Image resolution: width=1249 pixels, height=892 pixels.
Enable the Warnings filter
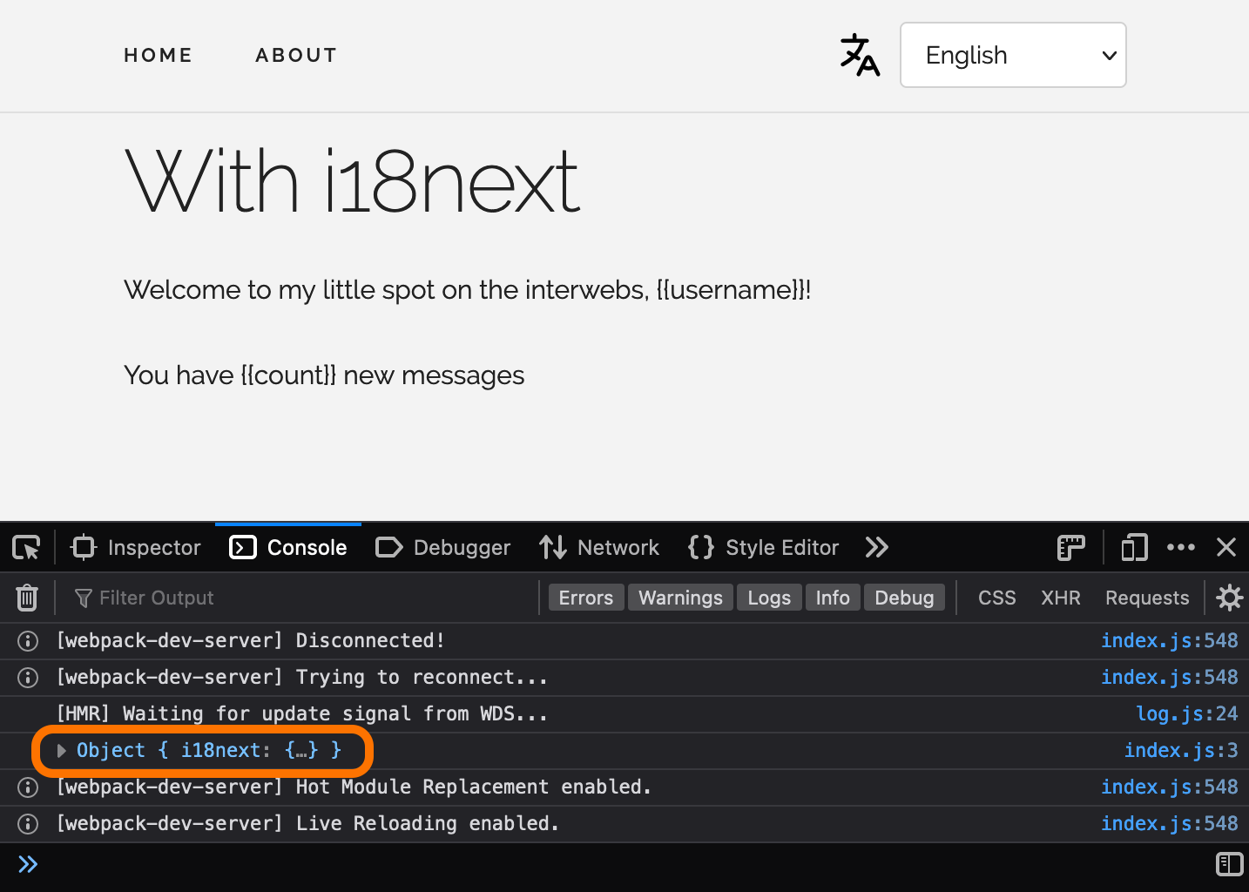coord(680,598)
